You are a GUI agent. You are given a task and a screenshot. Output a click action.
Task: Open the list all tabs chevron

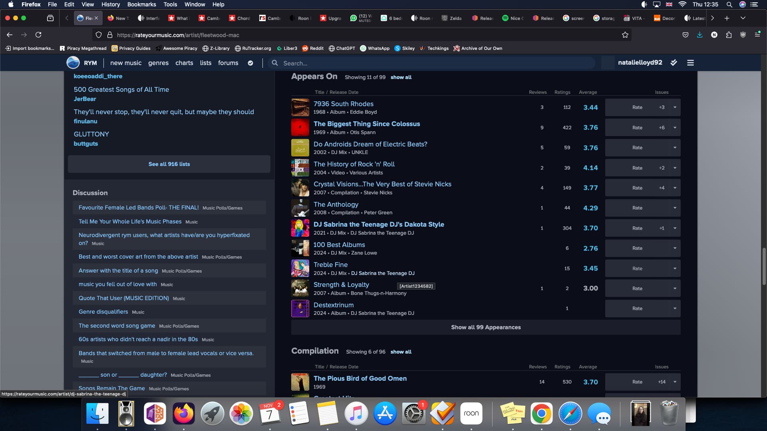(743, 18)
